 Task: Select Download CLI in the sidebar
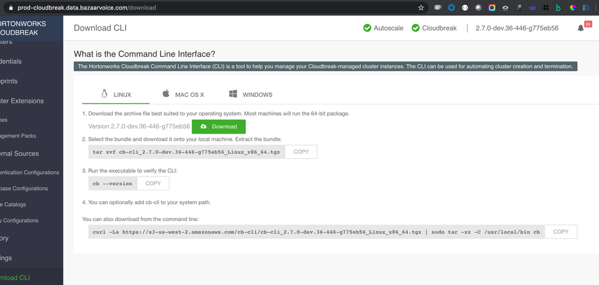(x=15, y=278)
